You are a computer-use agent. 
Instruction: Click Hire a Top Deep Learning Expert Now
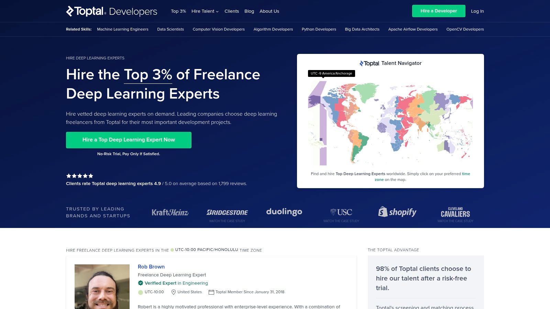click(x=129, y=140)
